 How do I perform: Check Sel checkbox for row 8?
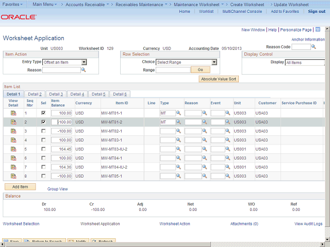click(x=43, y=177)
